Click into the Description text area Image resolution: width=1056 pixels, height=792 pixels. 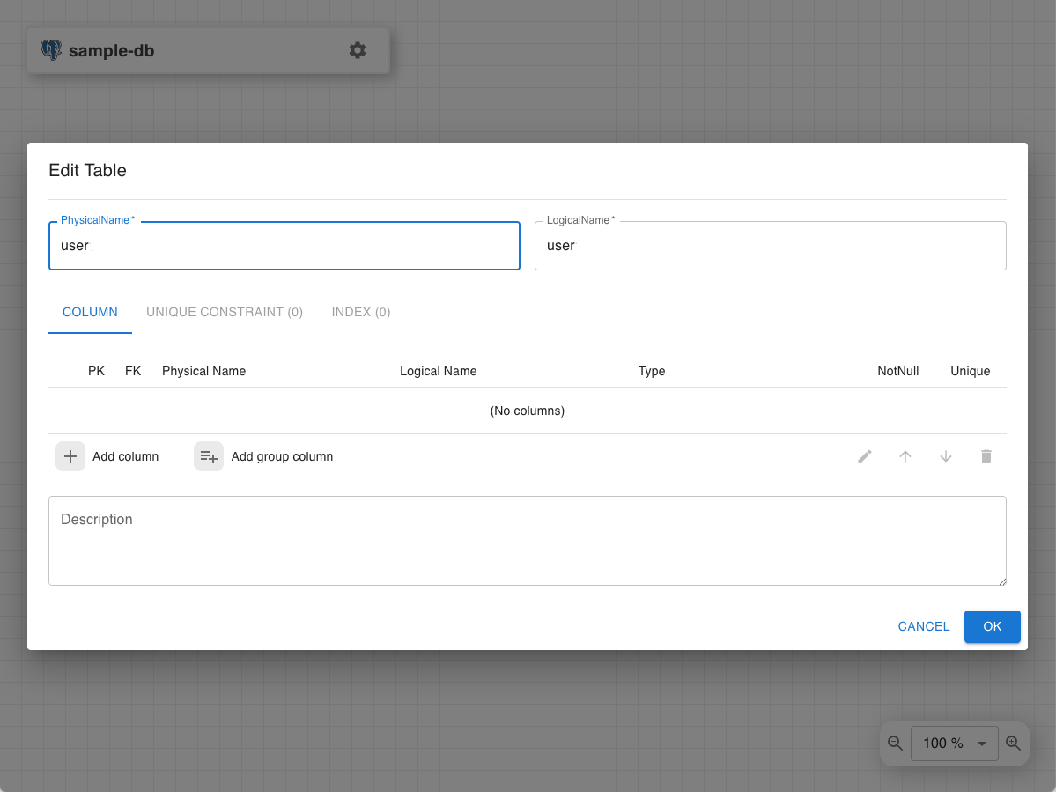coord(528,541)
